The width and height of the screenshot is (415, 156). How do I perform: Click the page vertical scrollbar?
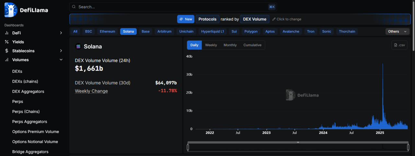tap(413, 26)
